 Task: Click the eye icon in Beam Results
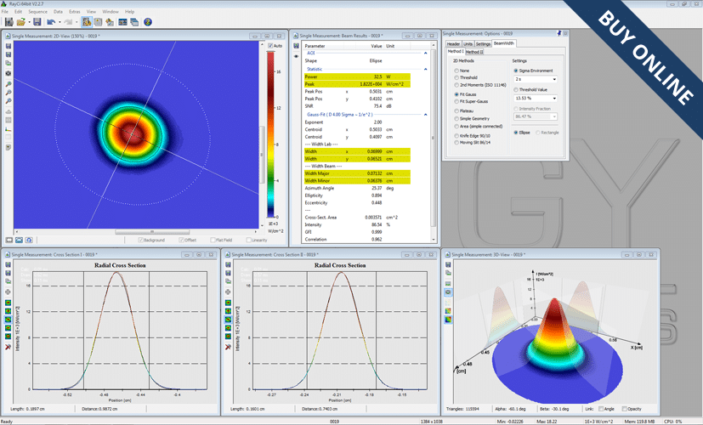[296, 56]
